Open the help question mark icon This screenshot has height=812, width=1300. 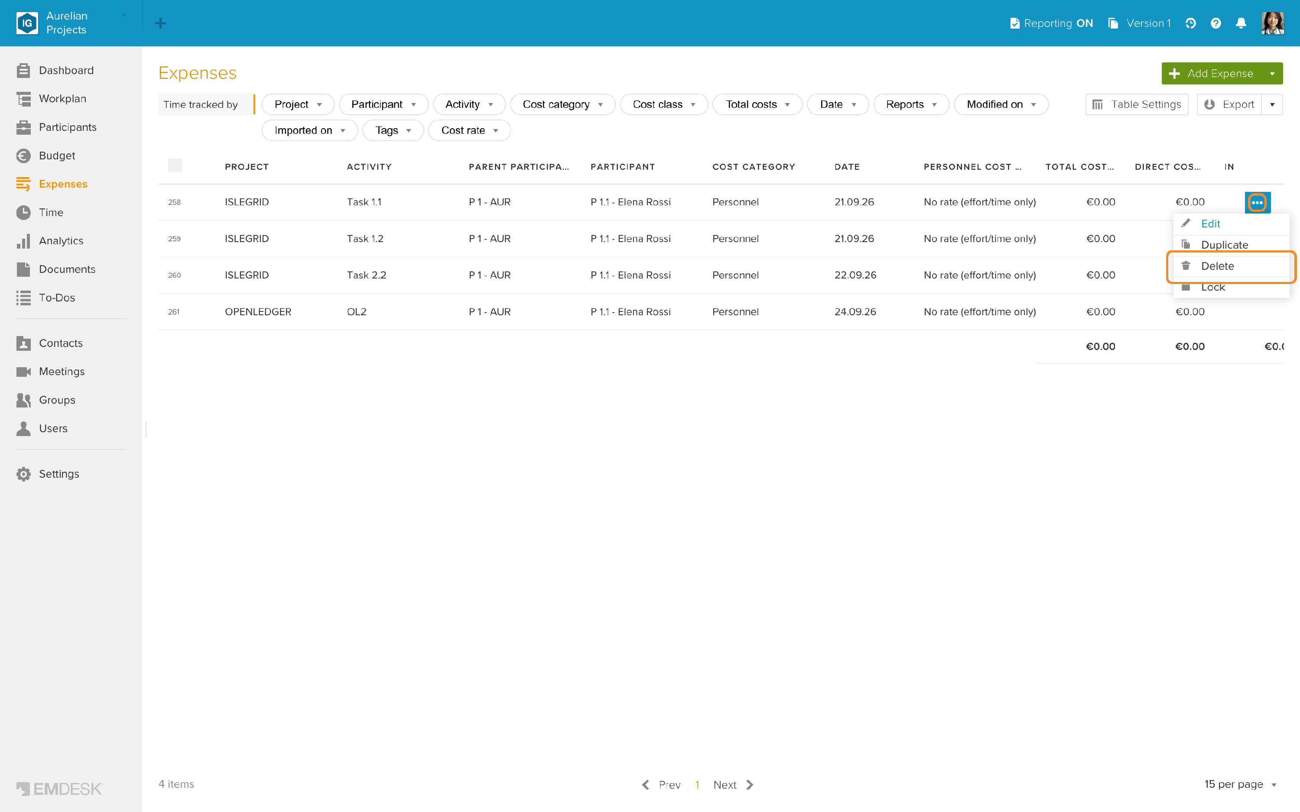tap(1215, 23)
